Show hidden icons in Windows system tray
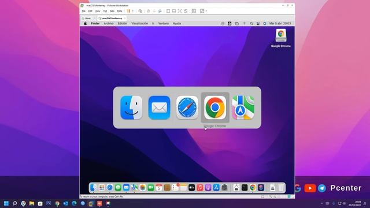Screen dimensions: 370x208 322,203
